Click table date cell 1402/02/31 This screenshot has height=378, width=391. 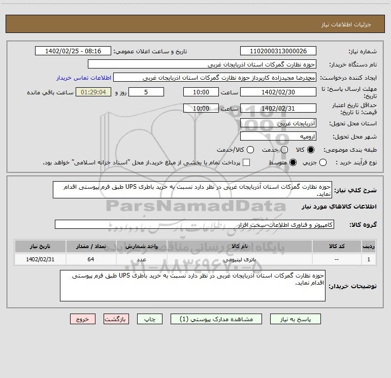[x=40, y=259]
